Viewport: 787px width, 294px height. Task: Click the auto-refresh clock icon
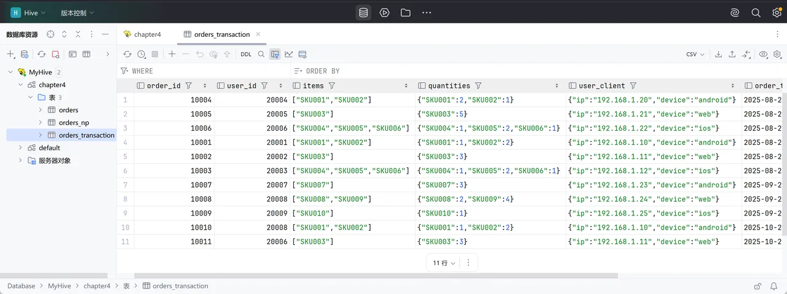(x=141, y=54)
